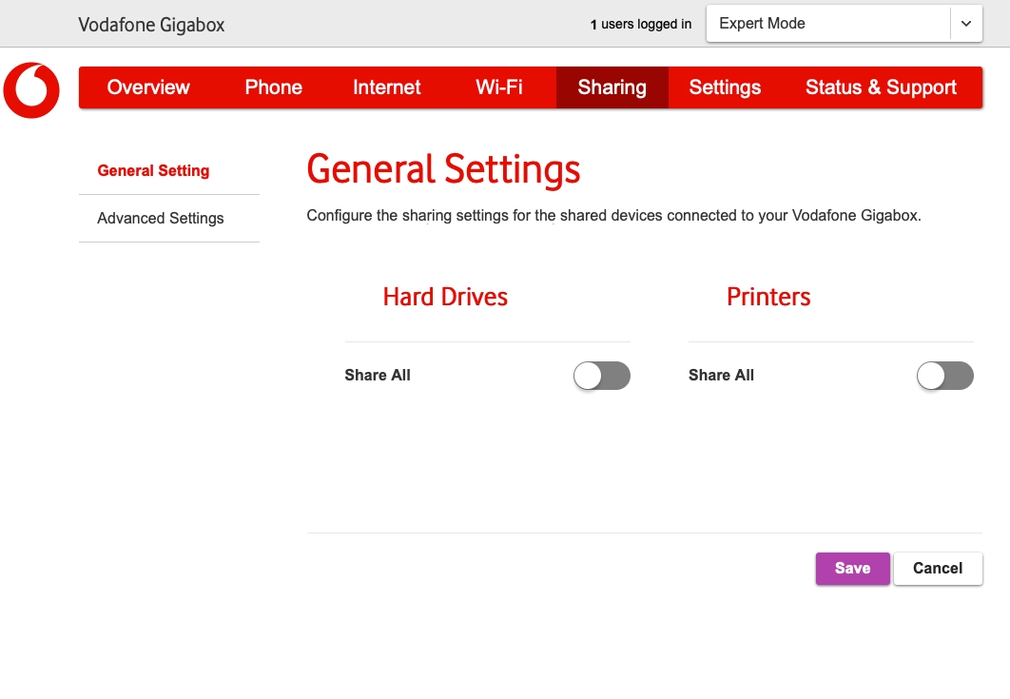Select a mode from the Expert Mode combo box
Image resolution: width=1010 pixels, height=699 pixels.
tap(827, 23)
